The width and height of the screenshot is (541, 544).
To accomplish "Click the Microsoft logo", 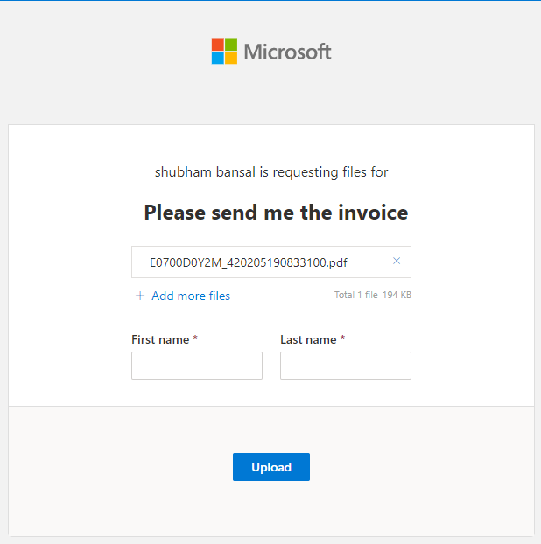I will (271, 52).
